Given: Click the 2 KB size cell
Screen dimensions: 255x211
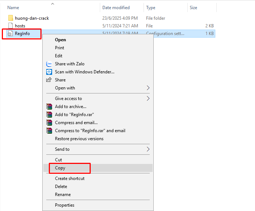Looking at the screenshot, I should pos(209,26).
